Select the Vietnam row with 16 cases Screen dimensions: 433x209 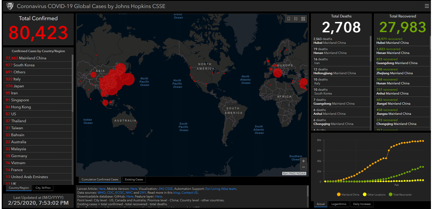(38, 163)
